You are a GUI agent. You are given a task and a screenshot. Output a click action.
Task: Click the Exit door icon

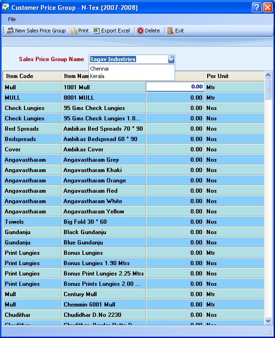point(170,31)
